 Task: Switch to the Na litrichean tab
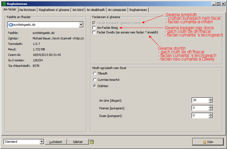(x=28, y=10)
